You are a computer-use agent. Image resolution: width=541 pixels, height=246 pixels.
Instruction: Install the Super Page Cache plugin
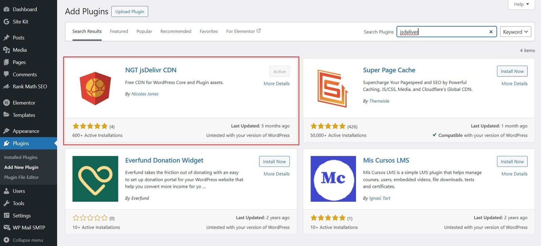(512, 71)
